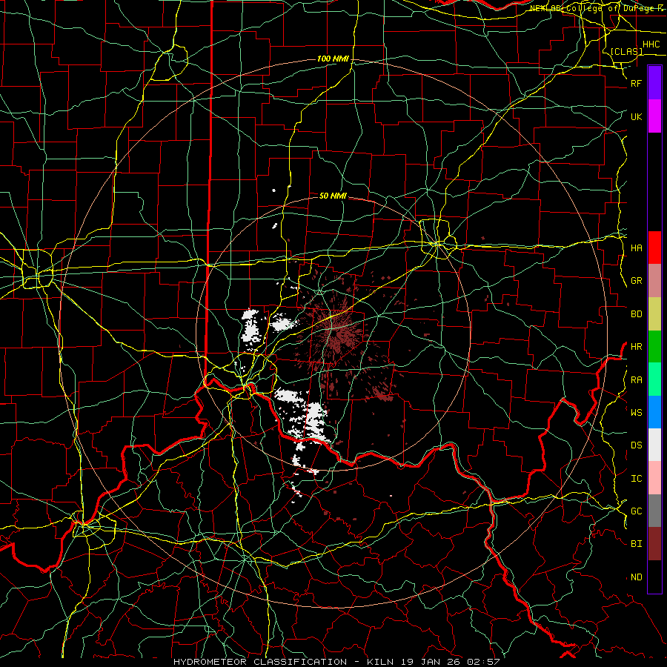Click the white DS legend swatch

654,445
